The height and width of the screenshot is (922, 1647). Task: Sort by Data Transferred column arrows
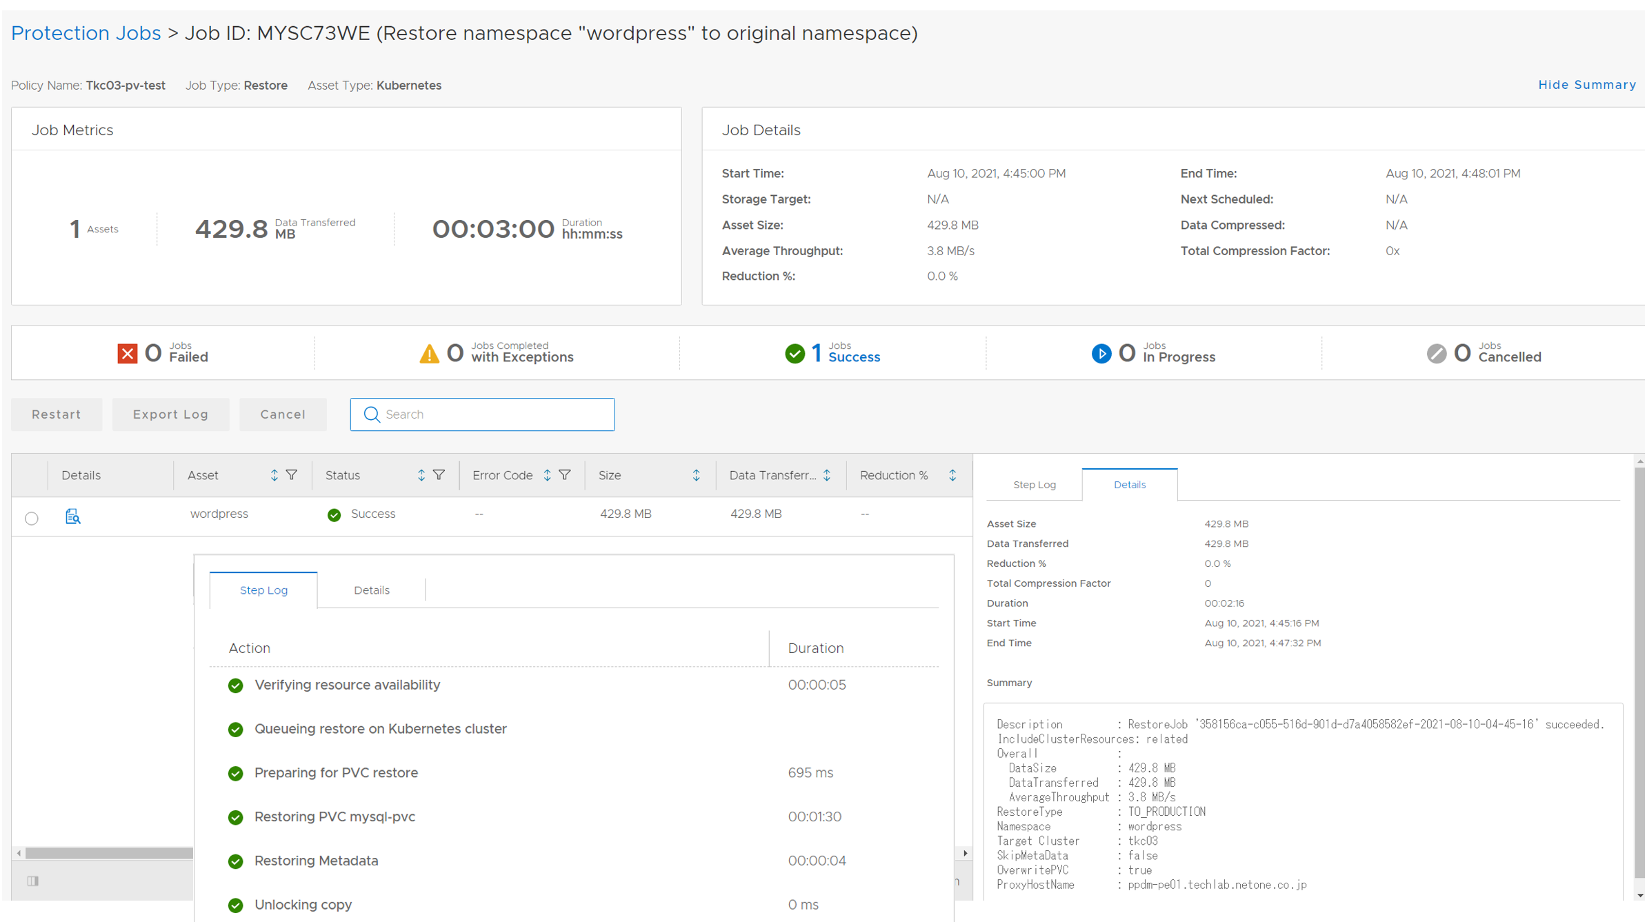(x=827, y=475)
